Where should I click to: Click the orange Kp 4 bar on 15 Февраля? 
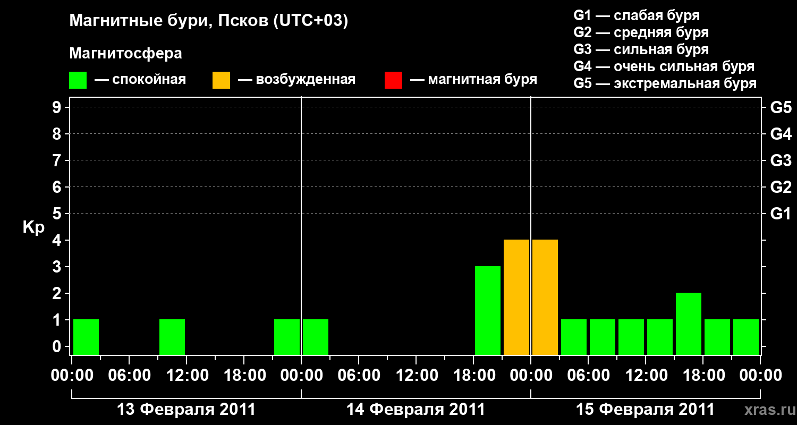(545, 297)
